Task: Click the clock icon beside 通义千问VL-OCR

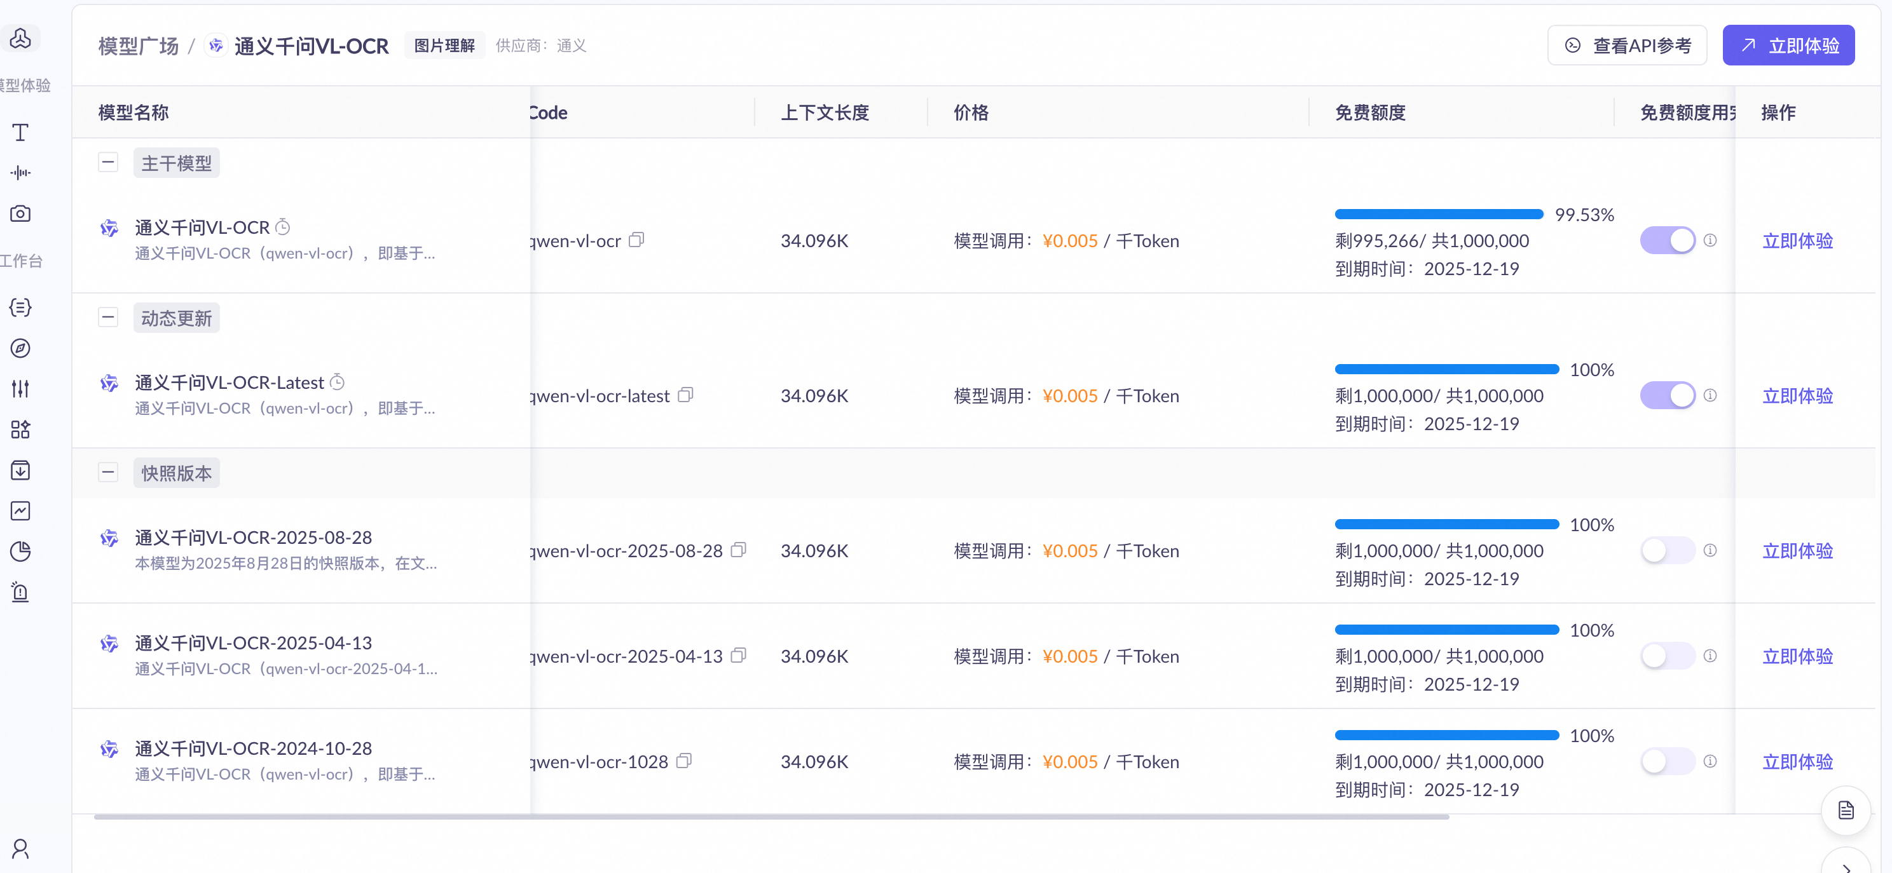Action: point(283,227)
